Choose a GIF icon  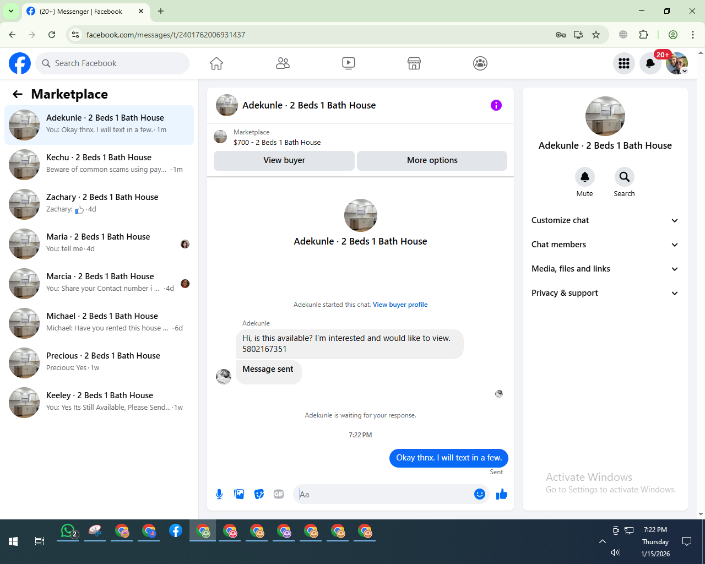279,494
